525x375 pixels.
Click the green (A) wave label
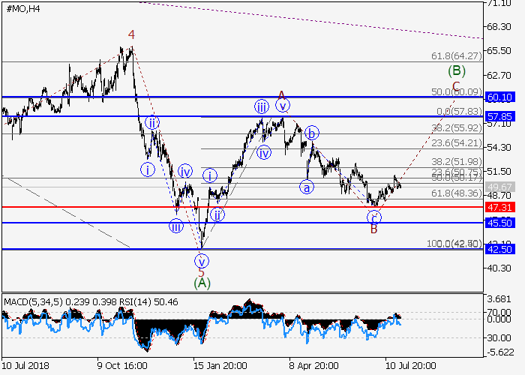[201, 283]
